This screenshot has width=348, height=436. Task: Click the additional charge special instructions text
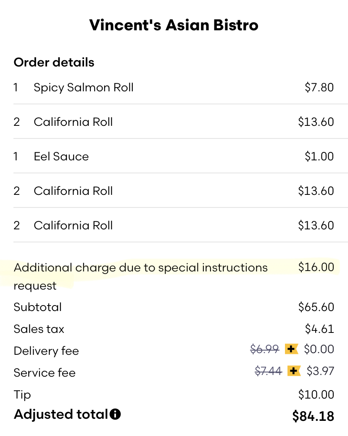[140, 268]
